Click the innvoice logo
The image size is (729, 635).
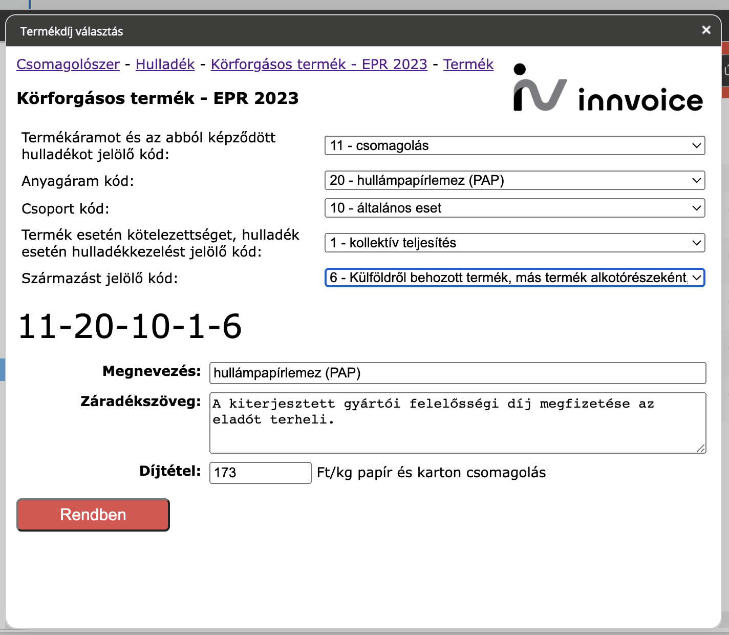click(608, 88)
